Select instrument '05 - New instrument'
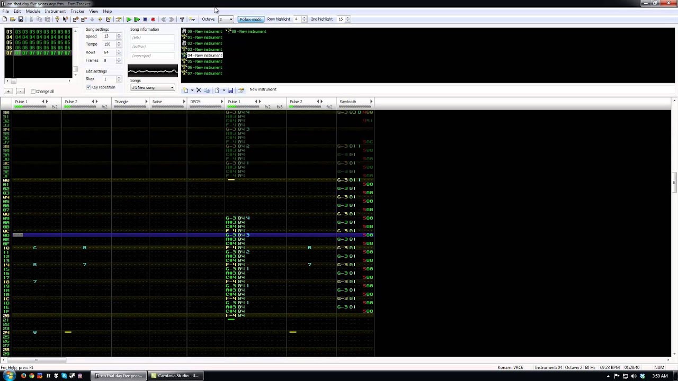This screenshot has height=381, width=678. click(x=202, y=61)
